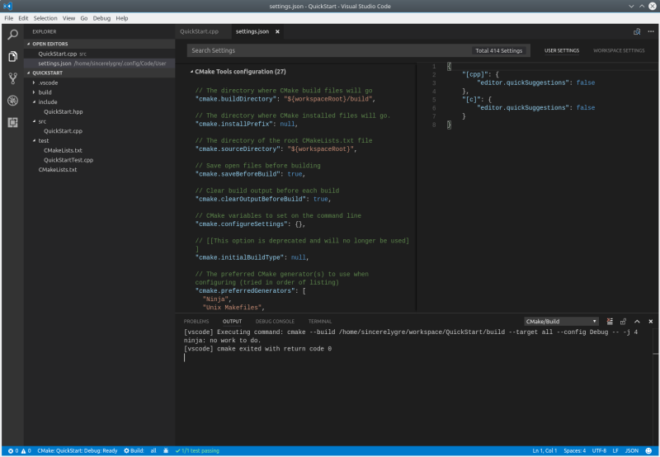Select the User Settings scope
Viewport: 660px width, 457px height.
562,50
